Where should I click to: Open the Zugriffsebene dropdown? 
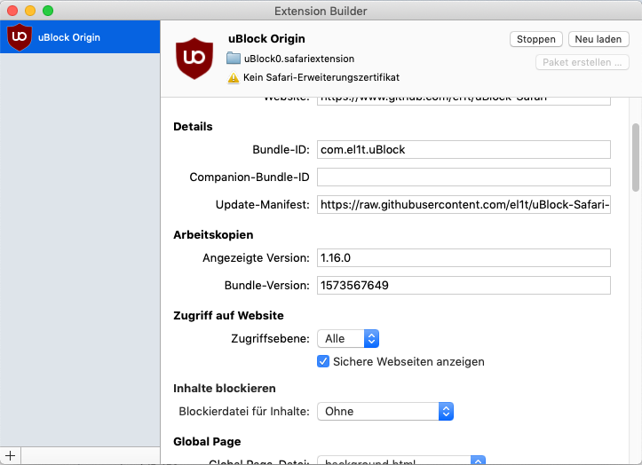(x=348, y=338)
